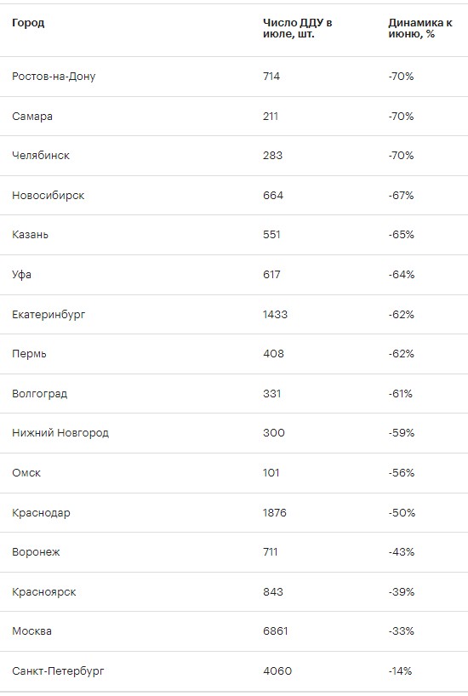The width and height of the screenshot is (468, 696).
Task: Click Москва count 6861
Action: pyautogui.click(x=276, y=630)
